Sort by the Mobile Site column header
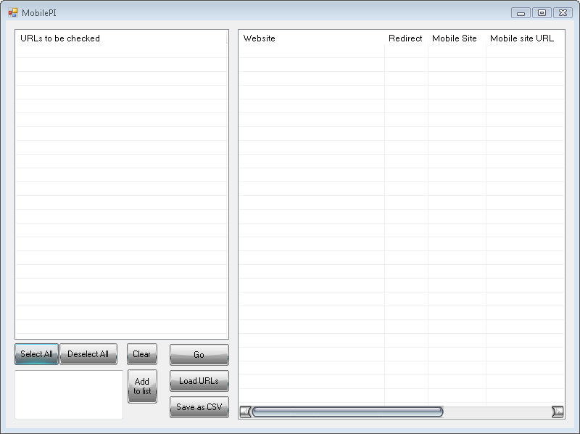This screenshot has width=580, height=434. click(457, 38)
